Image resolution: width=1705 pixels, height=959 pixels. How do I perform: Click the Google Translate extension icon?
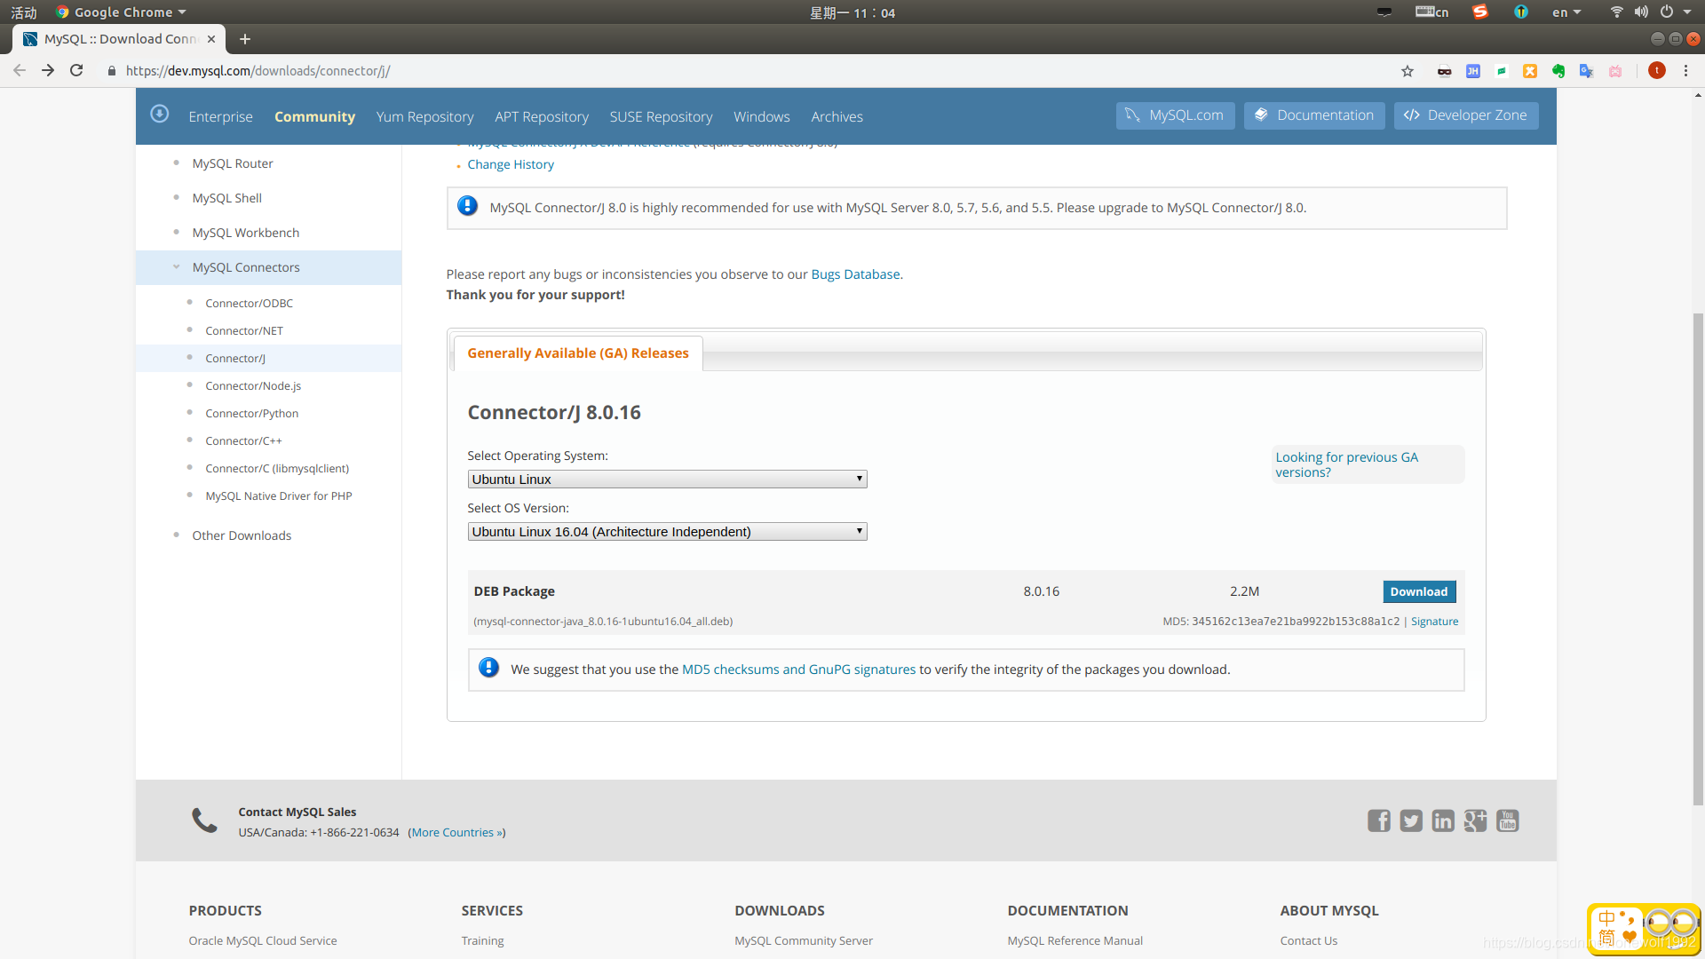(1587, 71)
